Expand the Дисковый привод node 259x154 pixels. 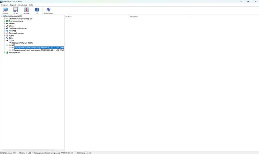pos(4,33)
